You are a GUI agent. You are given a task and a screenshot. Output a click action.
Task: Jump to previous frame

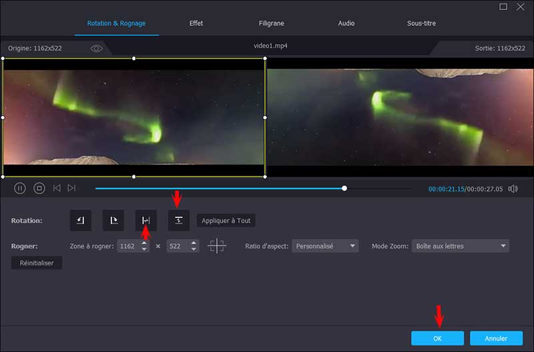coord(57,189)
